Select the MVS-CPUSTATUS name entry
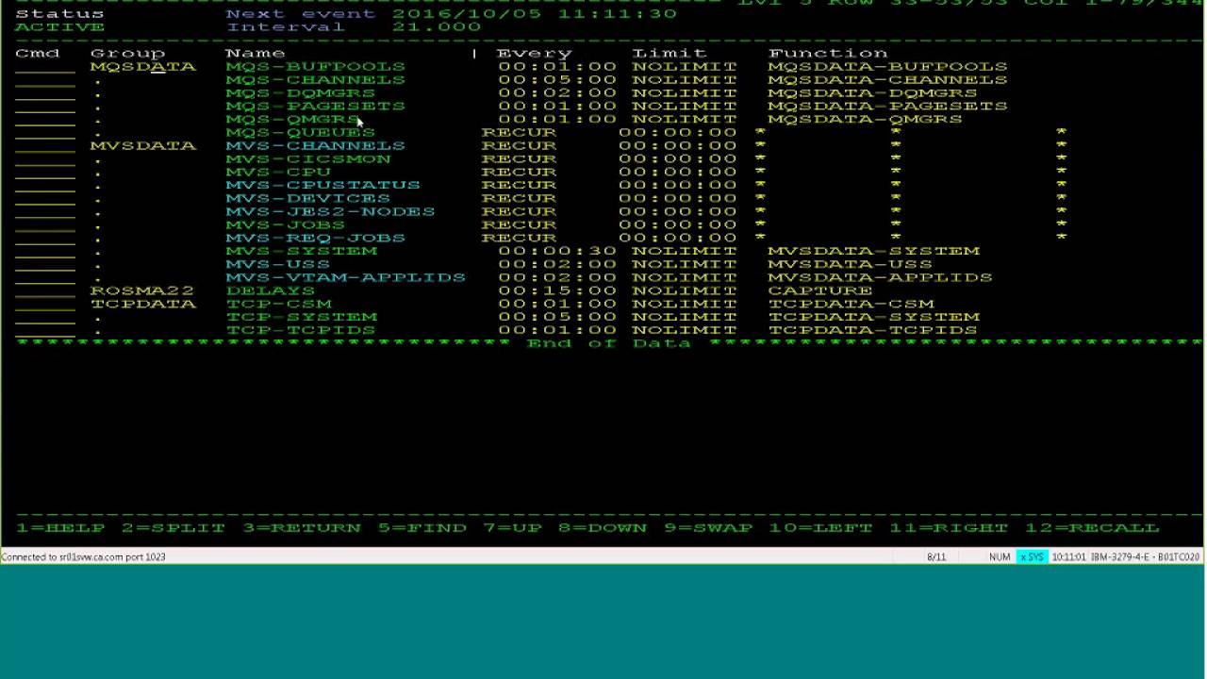This screenshot has height=679, width=1207. tap(323, 186)
